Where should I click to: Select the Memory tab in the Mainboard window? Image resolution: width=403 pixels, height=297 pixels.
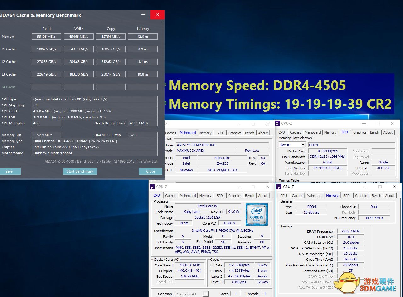tap(205, 133)
